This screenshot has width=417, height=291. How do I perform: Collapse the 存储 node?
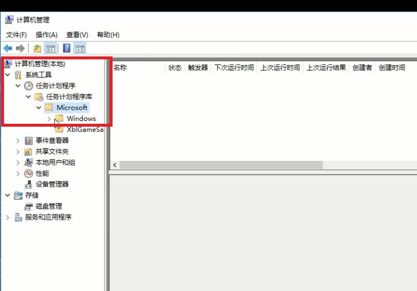(8, 195)
